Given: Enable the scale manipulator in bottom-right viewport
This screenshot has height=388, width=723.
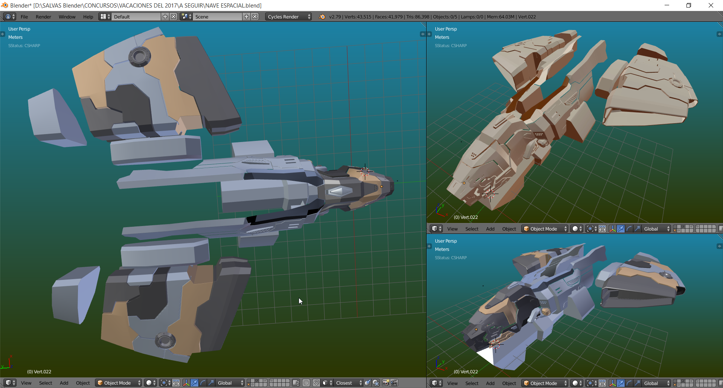Looking at the screenshot, I should coord(637,383).
